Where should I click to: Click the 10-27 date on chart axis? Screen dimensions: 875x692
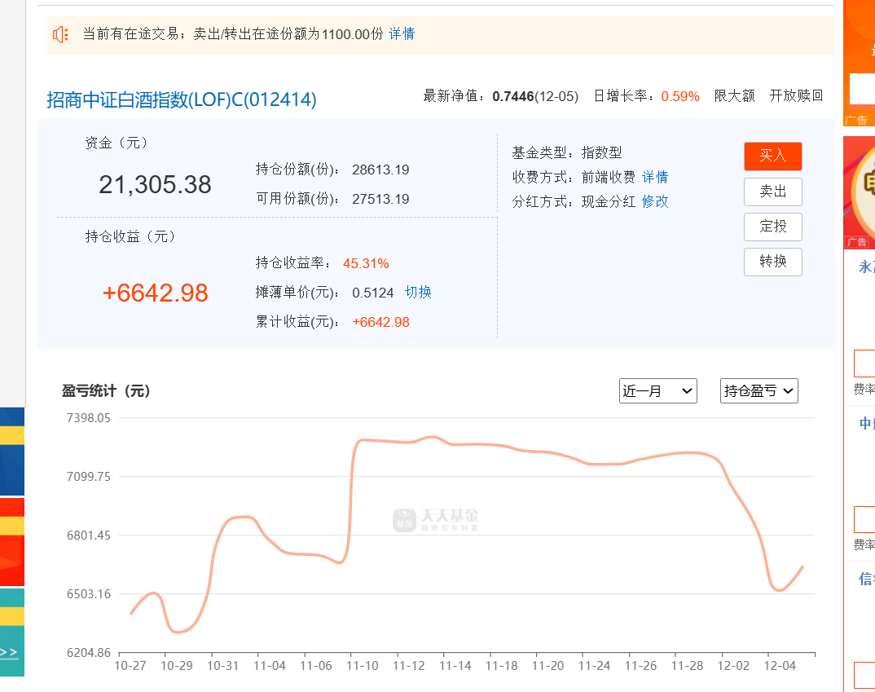pyautogui.click(x=130, y=666)
